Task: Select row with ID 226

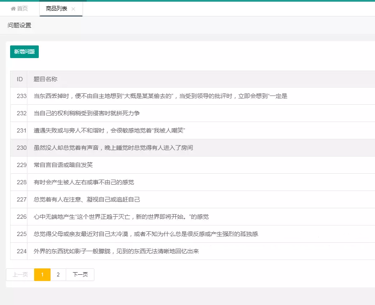Action: (x=21, y=217)
